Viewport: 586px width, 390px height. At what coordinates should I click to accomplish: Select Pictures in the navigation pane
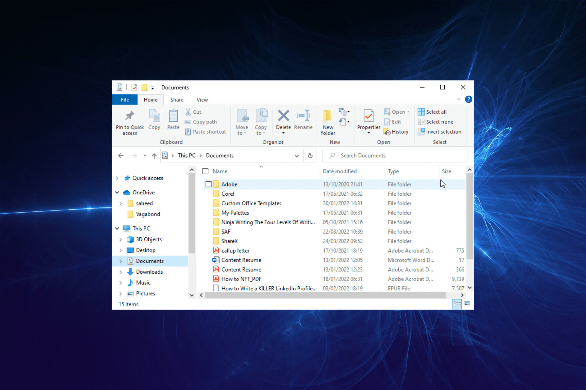click(x=145, y=293)
